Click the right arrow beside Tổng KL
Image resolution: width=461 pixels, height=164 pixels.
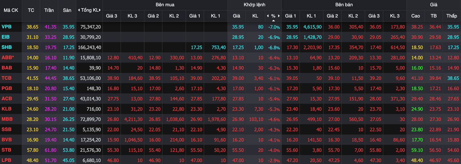pos(100,10)
